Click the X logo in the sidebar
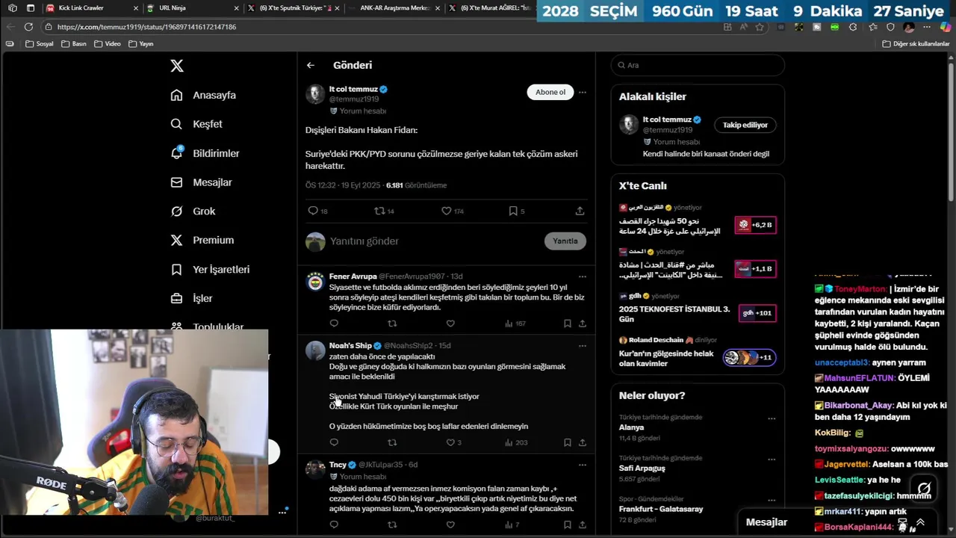 177,66
